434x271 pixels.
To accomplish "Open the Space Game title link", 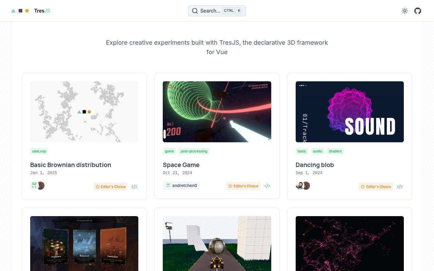I will pos(181,165).
